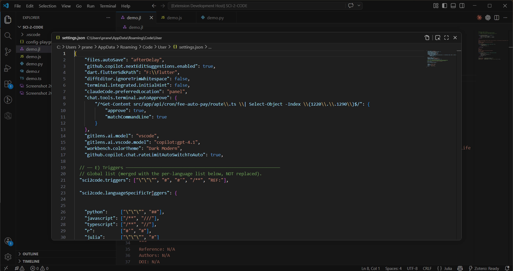The height and width of the screenshot is (271, 513).
Task: Expand the .vscode folder
Action: click(33, 35)
